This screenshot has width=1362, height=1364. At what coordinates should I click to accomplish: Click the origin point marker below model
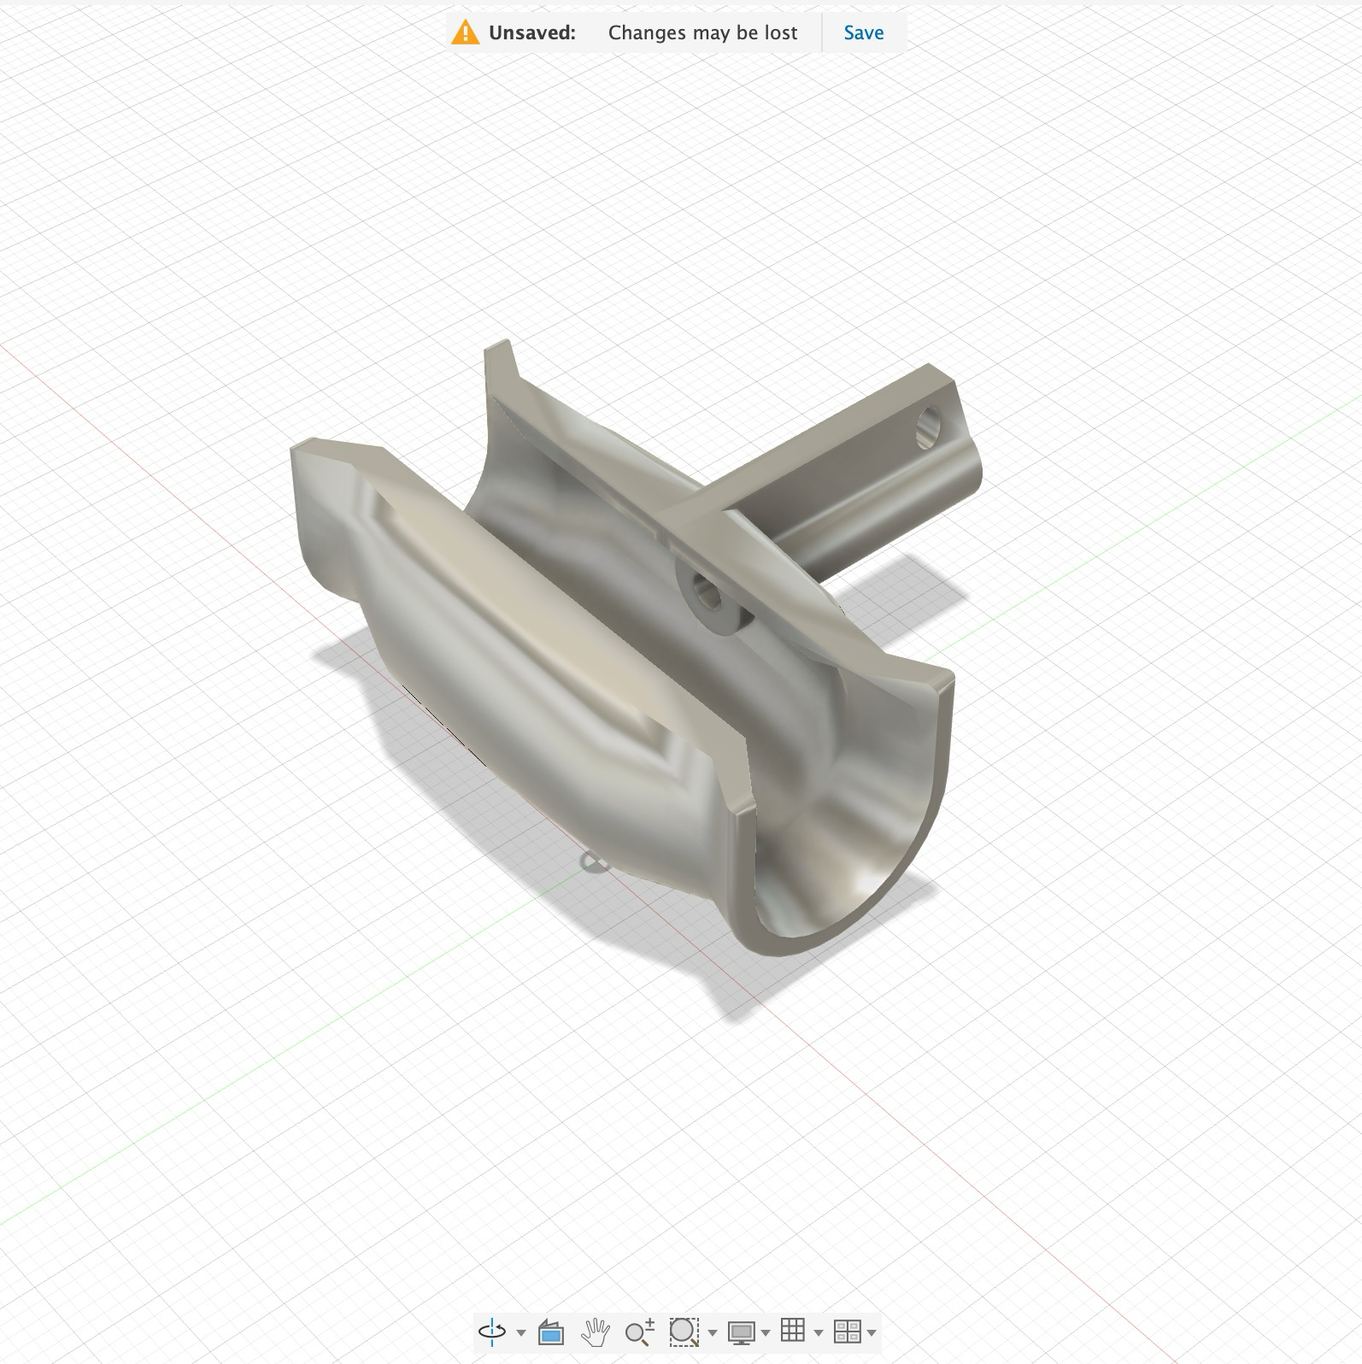(x=595, y=861)
